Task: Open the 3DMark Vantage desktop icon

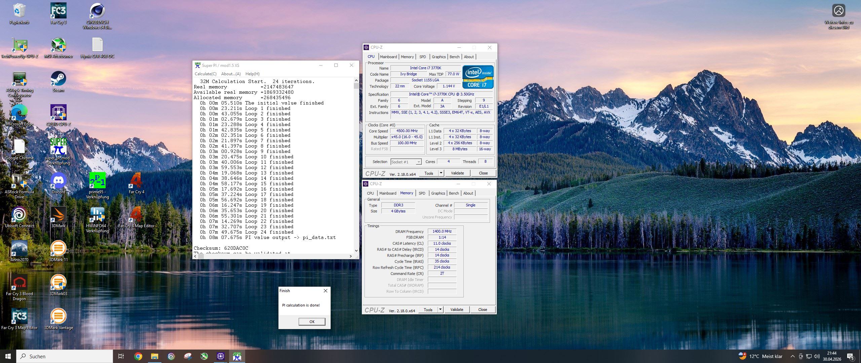Action: 58,319
